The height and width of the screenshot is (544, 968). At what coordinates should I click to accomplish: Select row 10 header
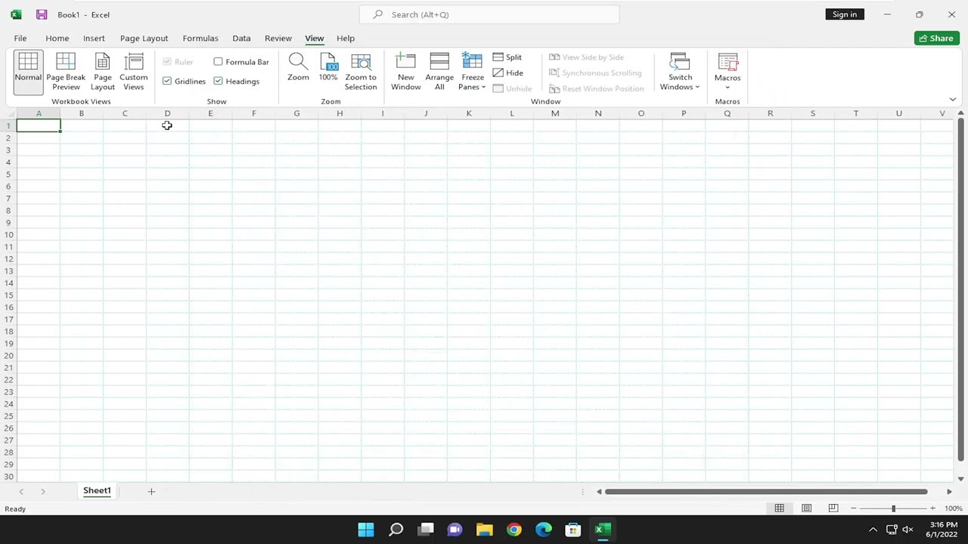[9, 234]
